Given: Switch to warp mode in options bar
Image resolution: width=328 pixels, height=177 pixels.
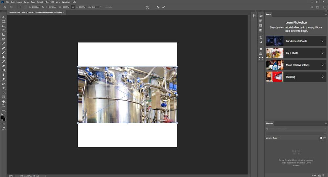Looking at the screenshot, I should (147, 7).
